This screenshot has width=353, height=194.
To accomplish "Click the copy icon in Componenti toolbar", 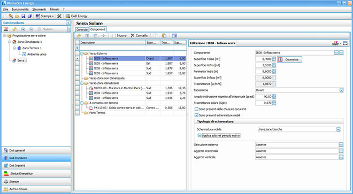I will point(156,36).
